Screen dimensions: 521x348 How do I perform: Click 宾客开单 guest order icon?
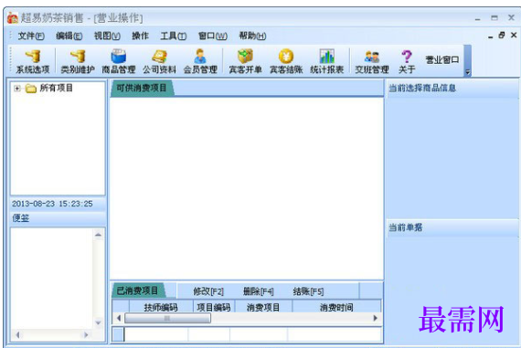[245, 56]
